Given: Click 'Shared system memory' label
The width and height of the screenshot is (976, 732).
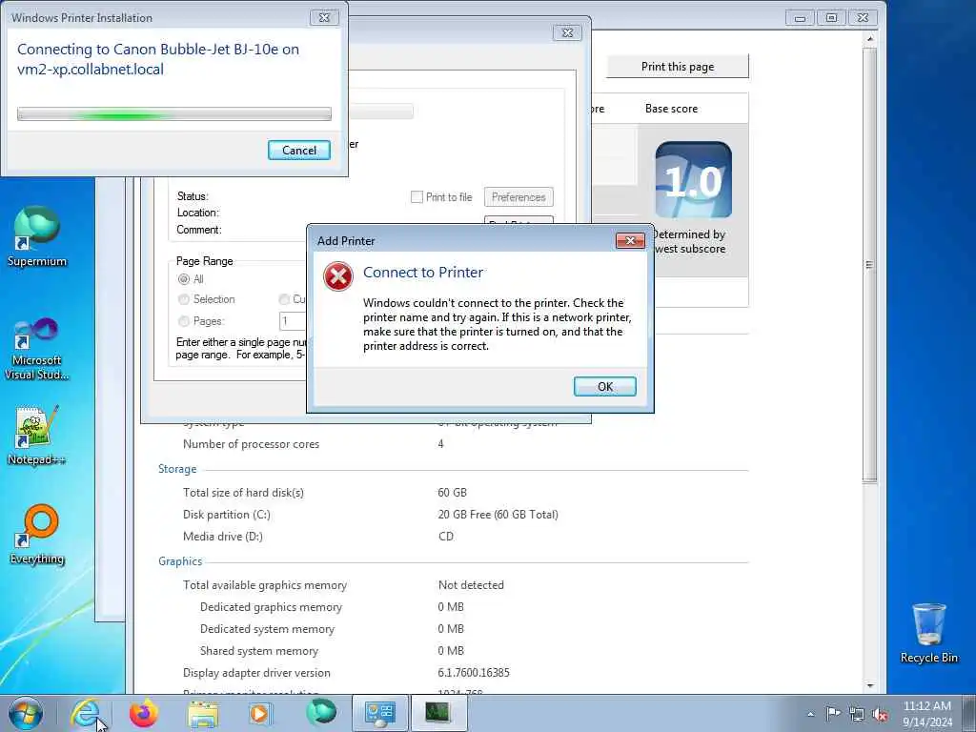Looking at the screenshot, I should tap(259, 650).
